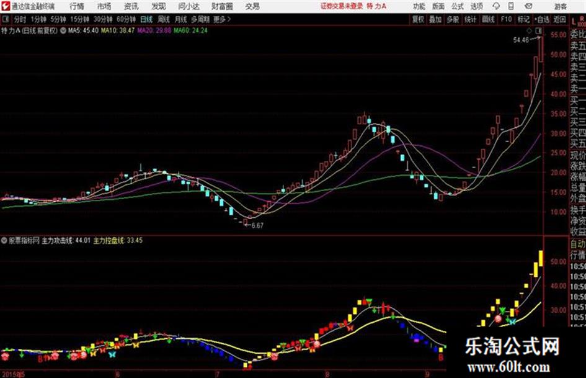The width and height of the screenshot is (586, 378).
Task: Click the 54.46 high price label
Action: pos(521,40)
